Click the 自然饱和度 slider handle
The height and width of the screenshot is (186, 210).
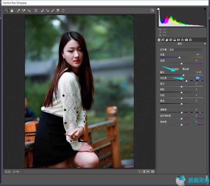(x=181, y=119)
